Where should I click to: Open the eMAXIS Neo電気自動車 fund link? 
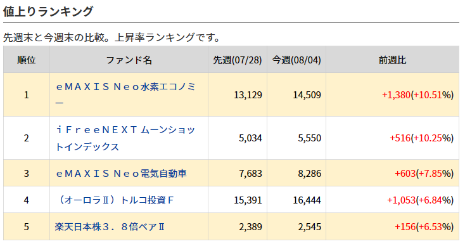[121, 173]
